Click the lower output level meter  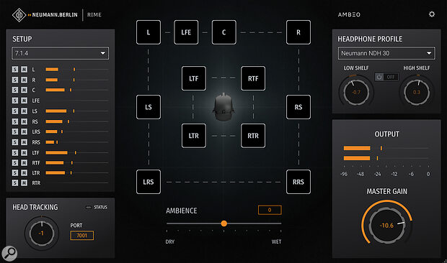click(386, 158)
